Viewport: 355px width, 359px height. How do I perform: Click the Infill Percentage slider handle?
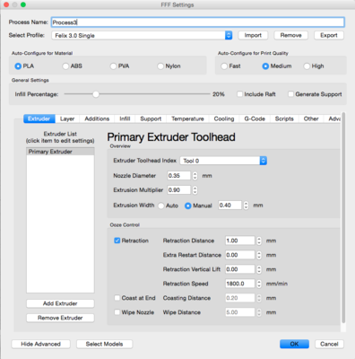point(96,94)
